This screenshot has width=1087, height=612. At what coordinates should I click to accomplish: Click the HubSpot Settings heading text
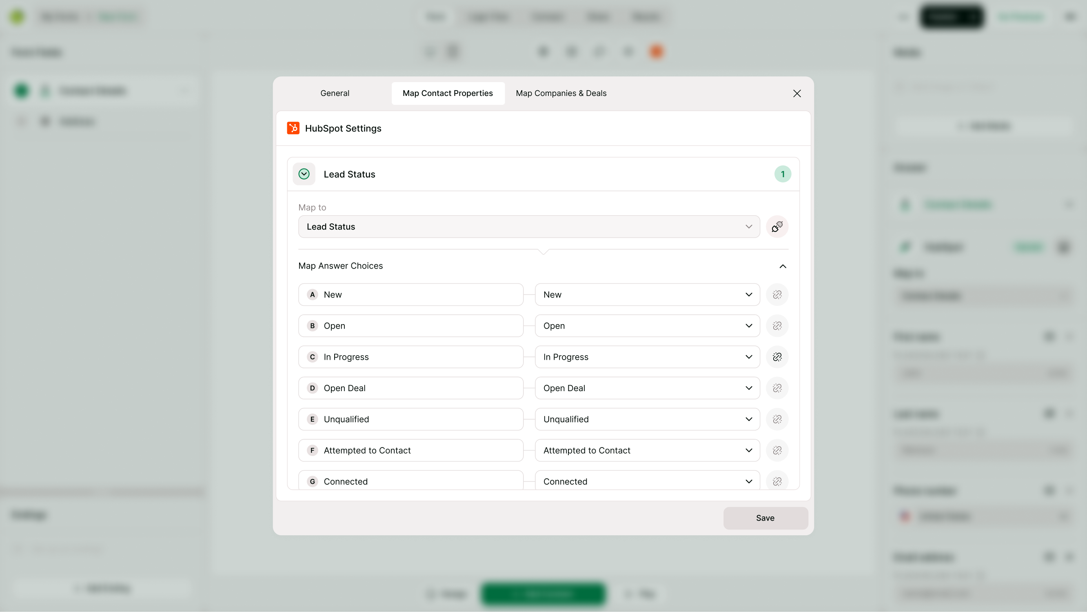[x=343, y=128]
